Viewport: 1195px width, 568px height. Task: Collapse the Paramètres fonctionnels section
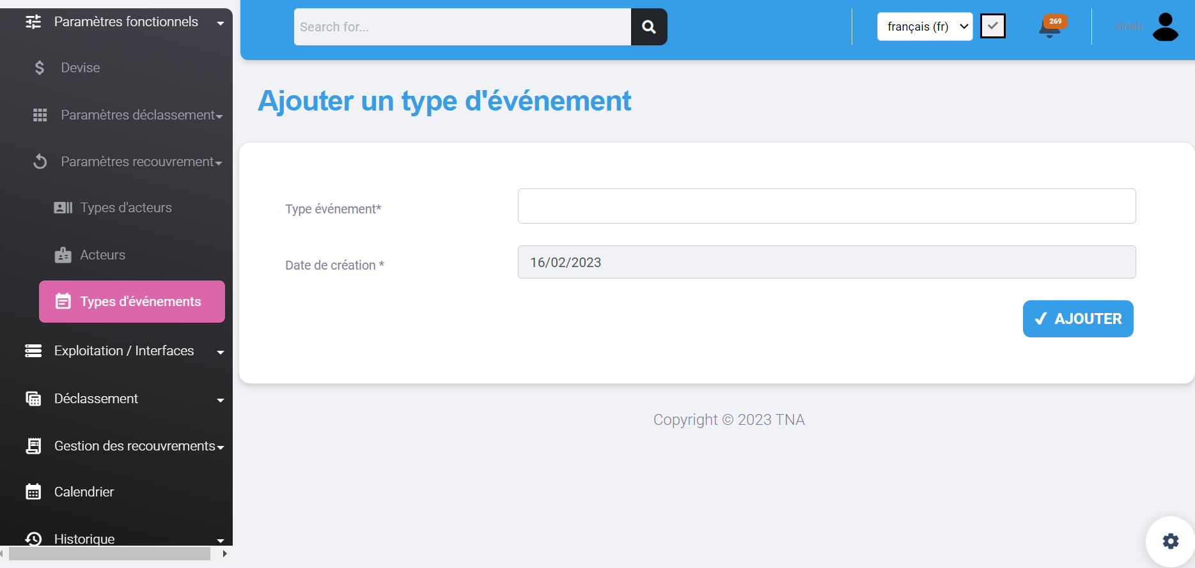tap(126, 22)
